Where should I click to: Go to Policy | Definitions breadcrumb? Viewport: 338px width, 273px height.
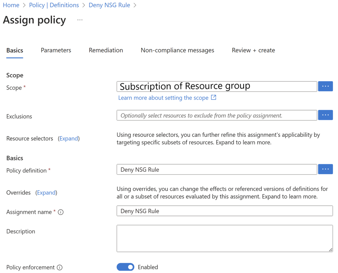coord(54,5)
